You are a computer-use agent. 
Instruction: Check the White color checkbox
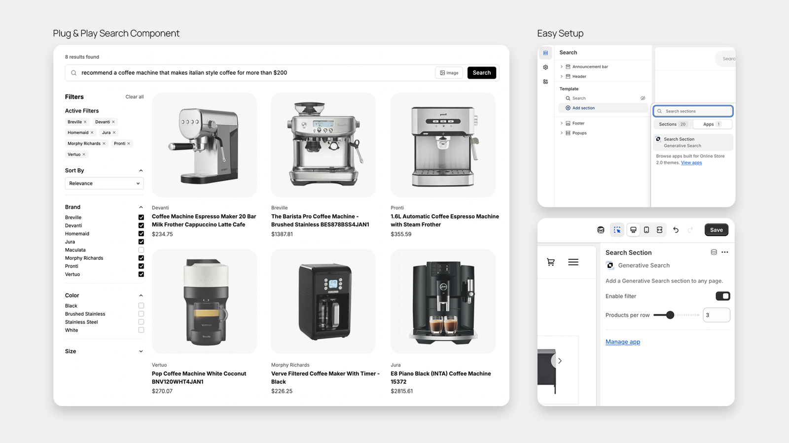point(141,330)
